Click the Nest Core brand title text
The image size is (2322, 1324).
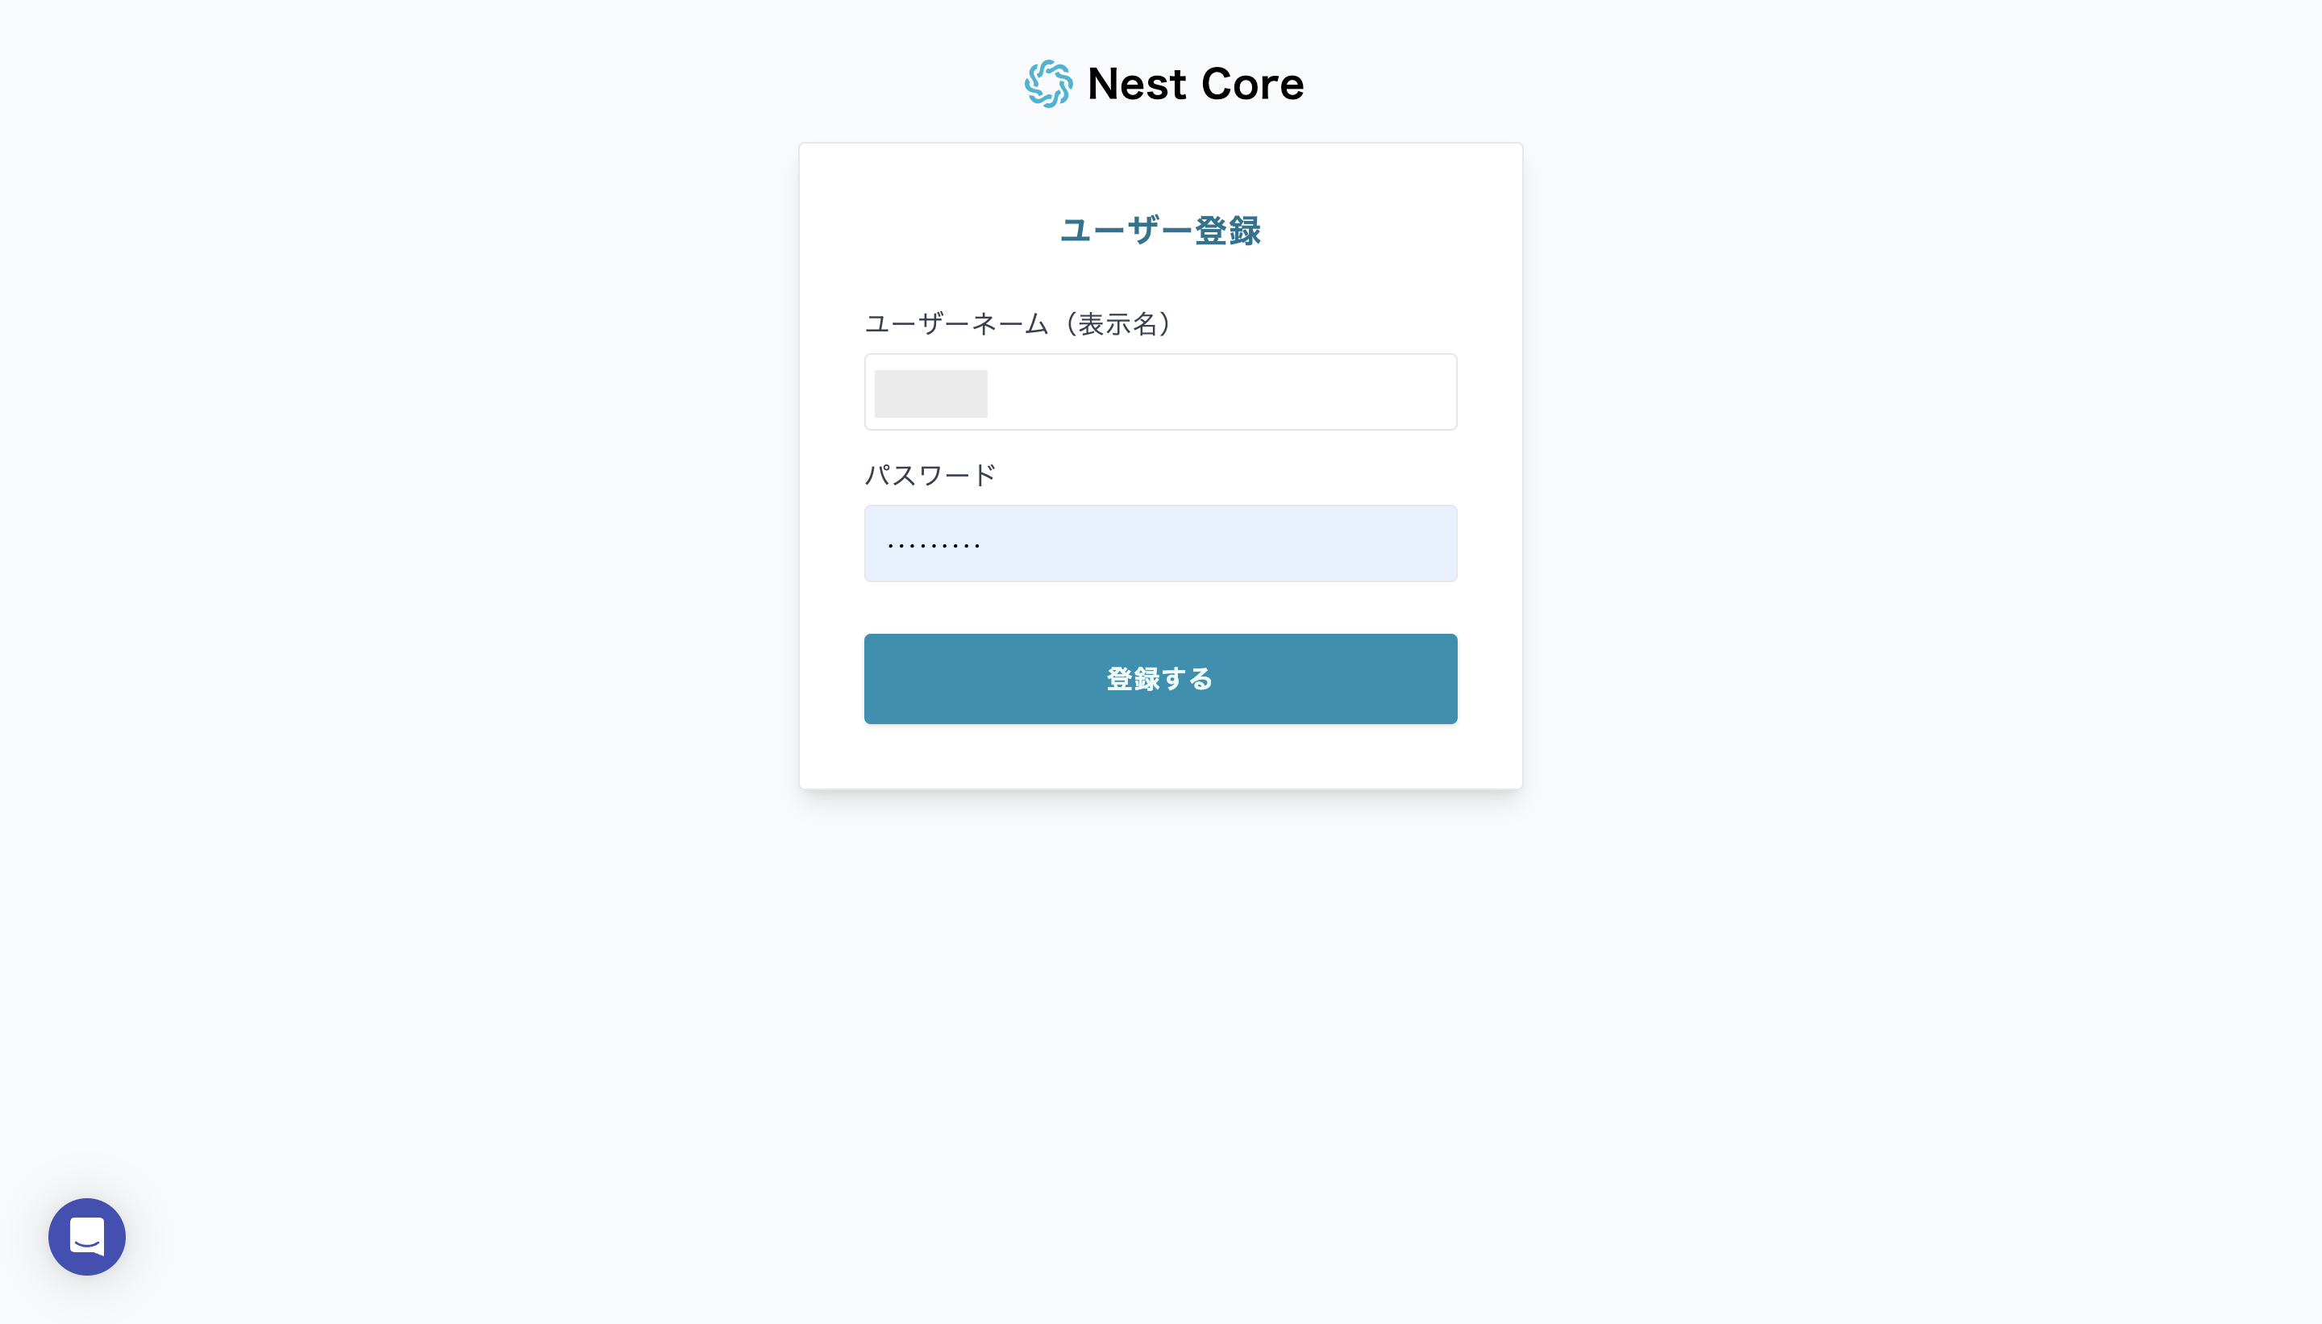coord(1195,84)
